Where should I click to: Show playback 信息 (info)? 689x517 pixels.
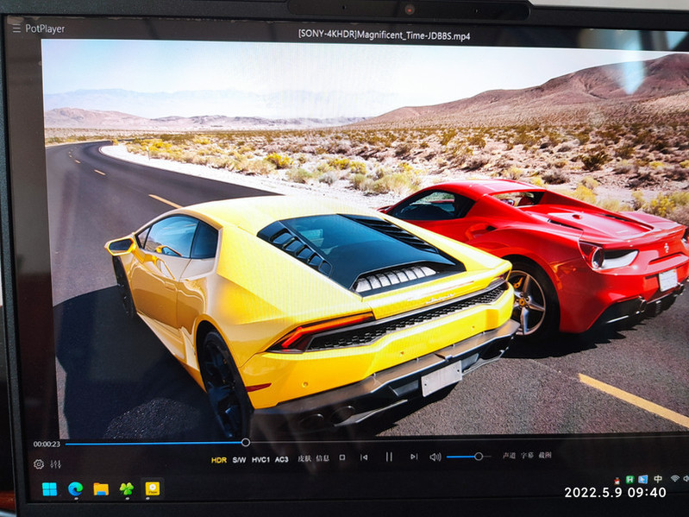323,458
